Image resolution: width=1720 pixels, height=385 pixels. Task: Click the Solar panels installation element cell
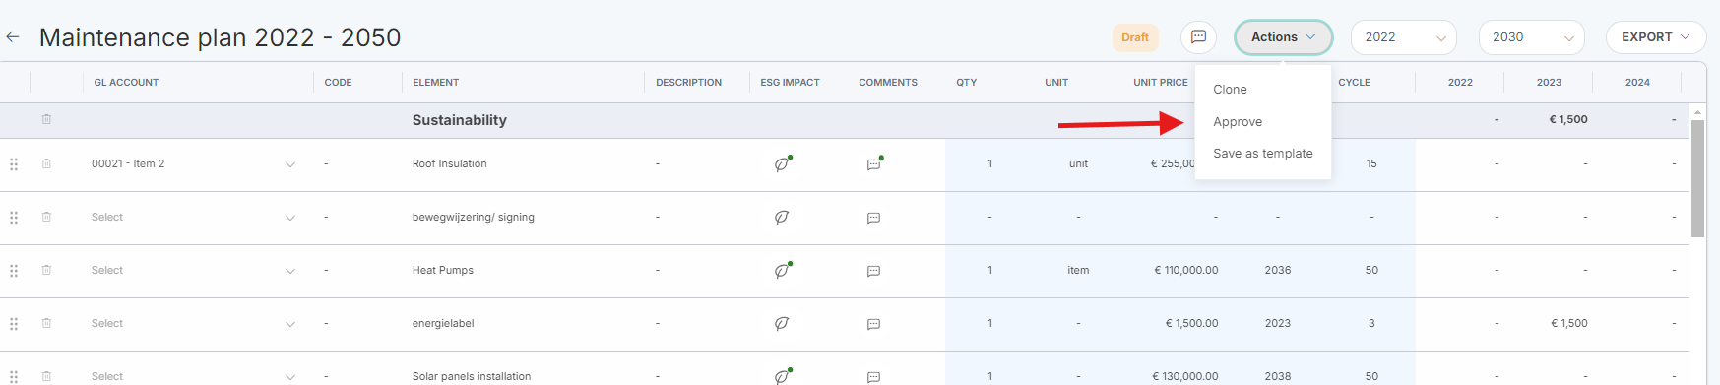pyautogui.click(x=471, y=377)
